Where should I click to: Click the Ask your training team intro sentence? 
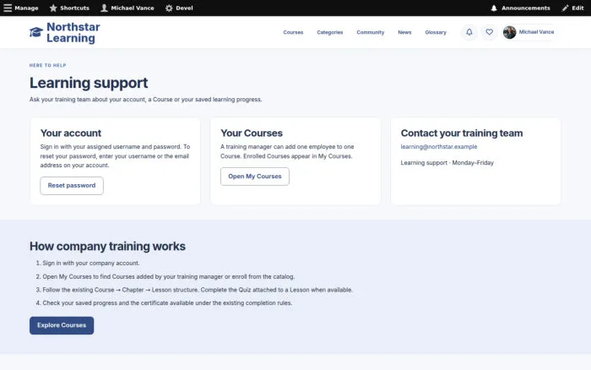(145, 100)
